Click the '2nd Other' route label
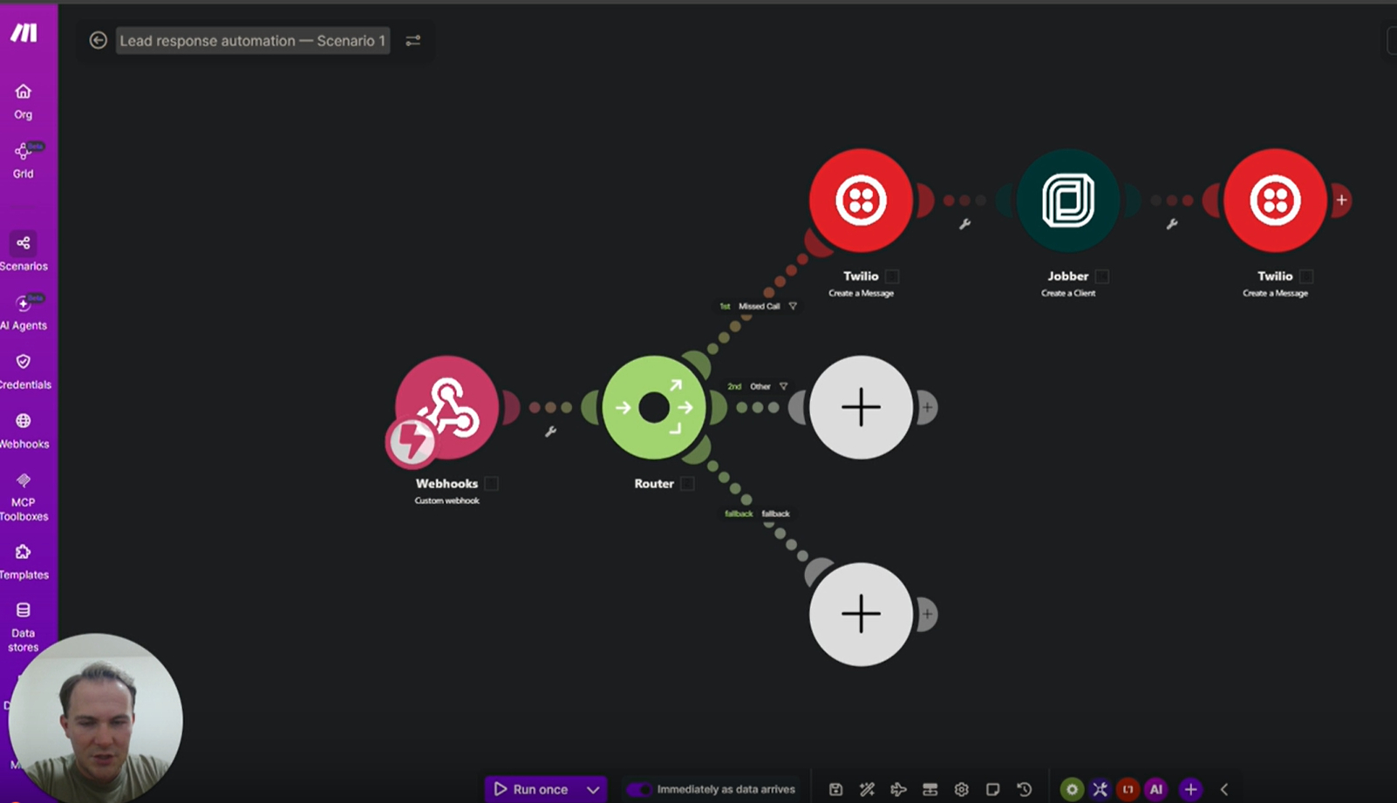Viewport: 1397px width, 803px height. point(749,386)
